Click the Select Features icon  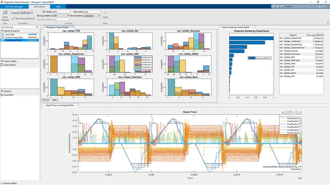tap(5, 12)
